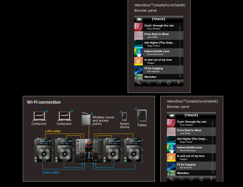This screenshot has height=187, width=243.
Task: Click the CDJ deck immediately left of mixer
Action: (x=65, y=150)
